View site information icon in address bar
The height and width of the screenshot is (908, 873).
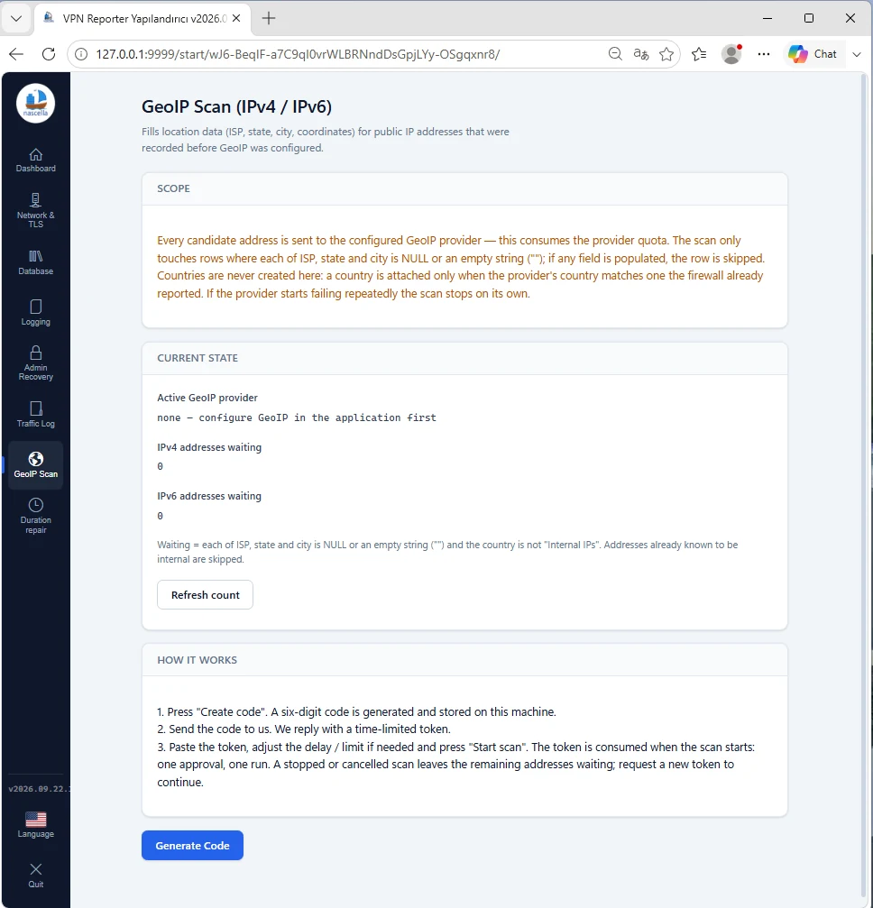coord(81,54)
